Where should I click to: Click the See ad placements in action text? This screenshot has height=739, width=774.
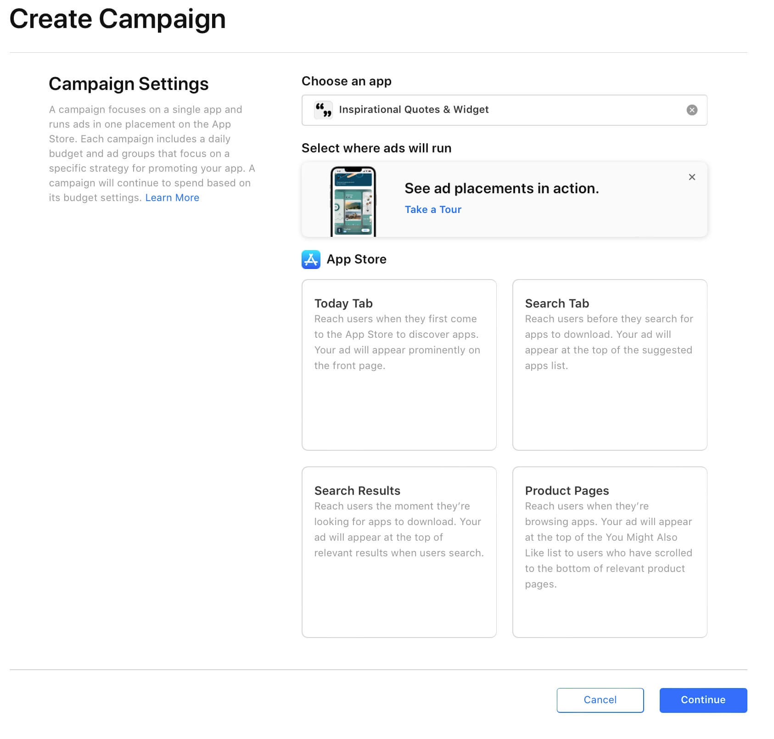tap(502, 188)
